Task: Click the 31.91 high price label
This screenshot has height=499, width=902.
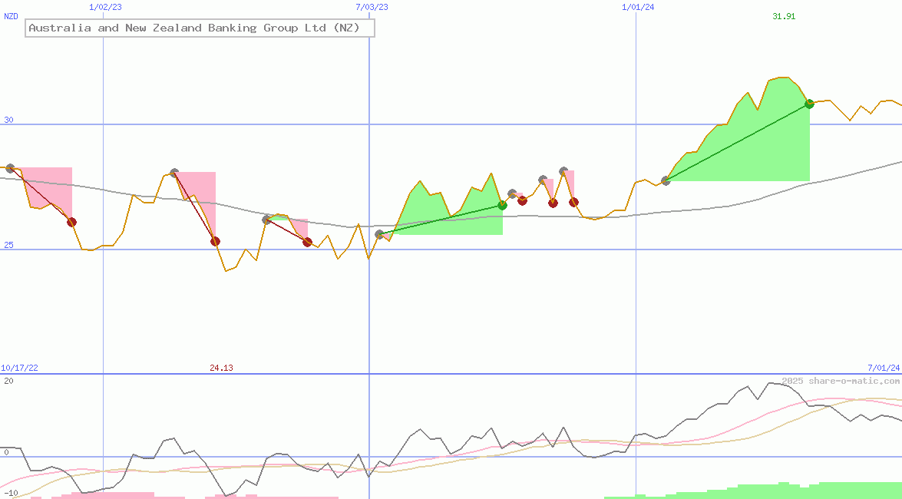Action: [x=784, y=16]
